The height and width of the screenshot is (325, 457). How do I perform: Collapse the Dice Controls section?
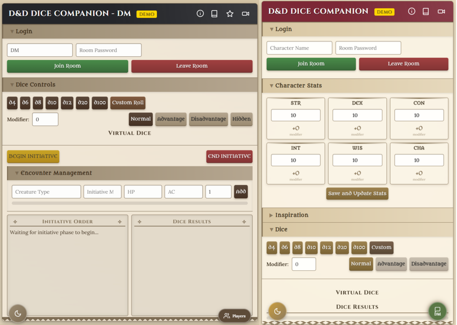click(x=130, y=85)
